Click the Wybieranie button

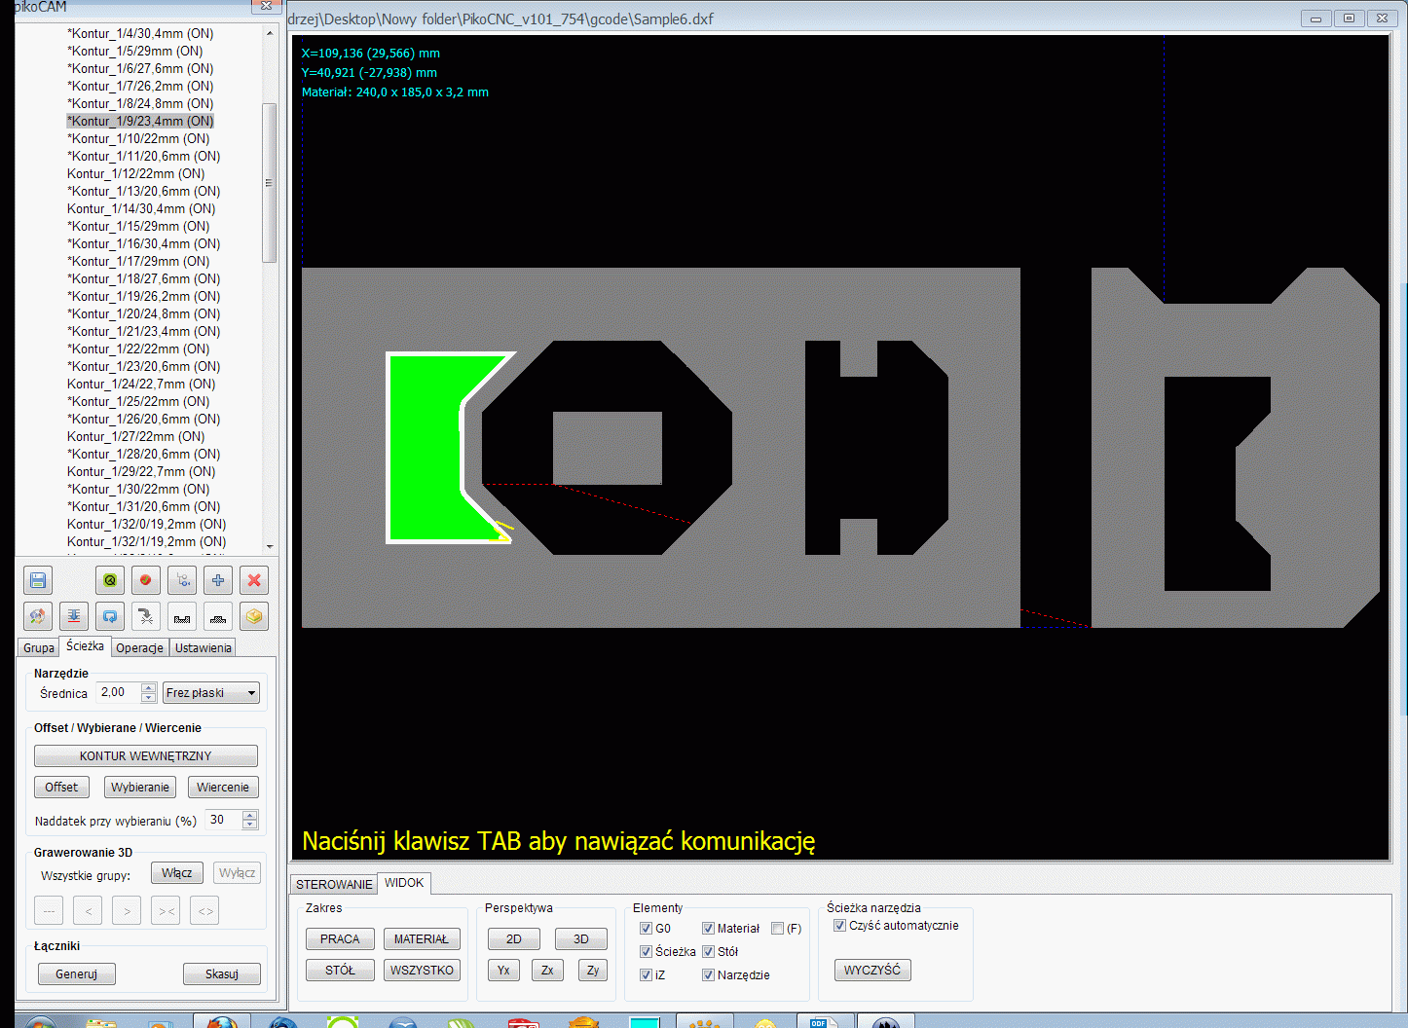pyautogui.click(x=140, y=788)
